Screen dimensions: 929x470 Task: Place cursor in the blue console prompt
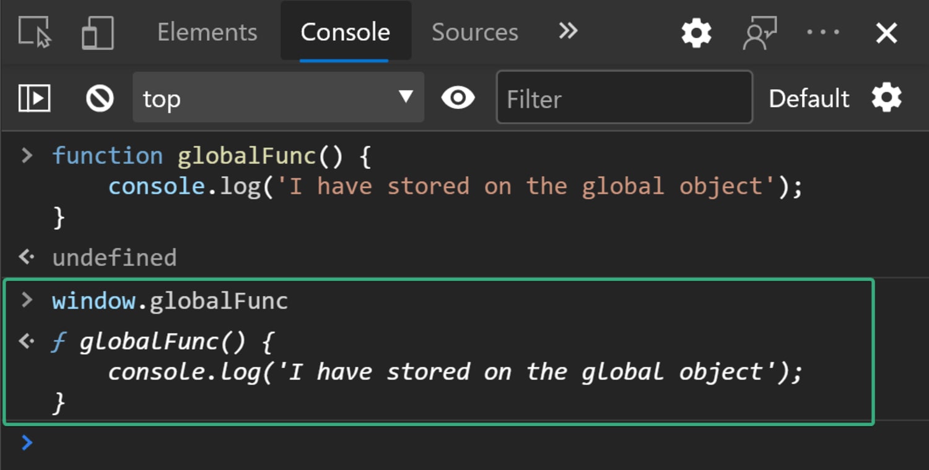coord(464,443)
